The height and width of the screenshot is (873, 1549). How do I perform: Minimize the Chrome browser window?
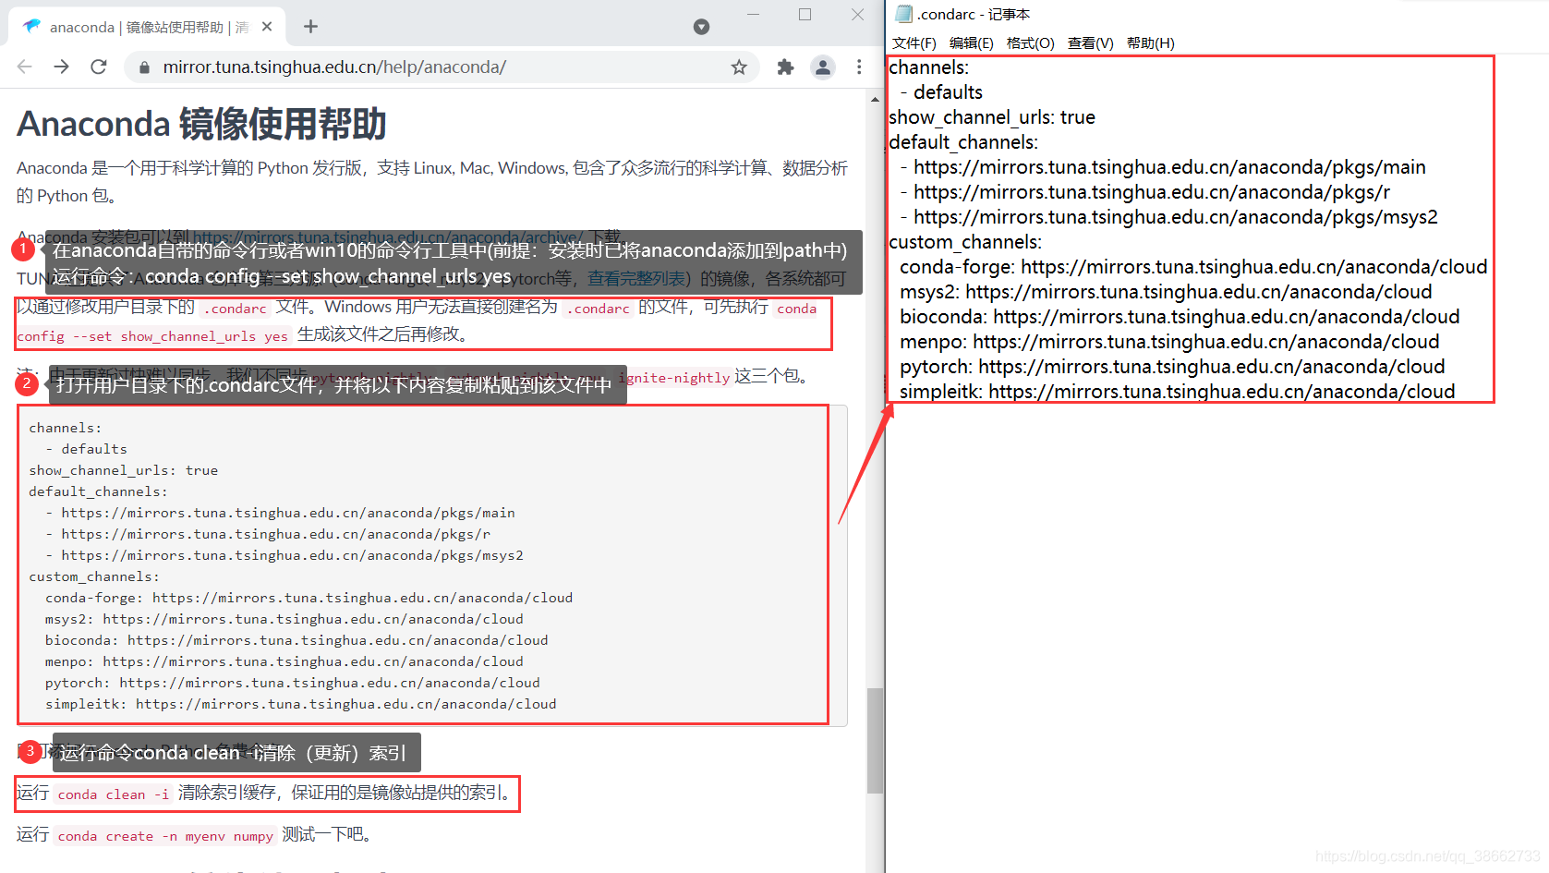[x=753, y=14]
